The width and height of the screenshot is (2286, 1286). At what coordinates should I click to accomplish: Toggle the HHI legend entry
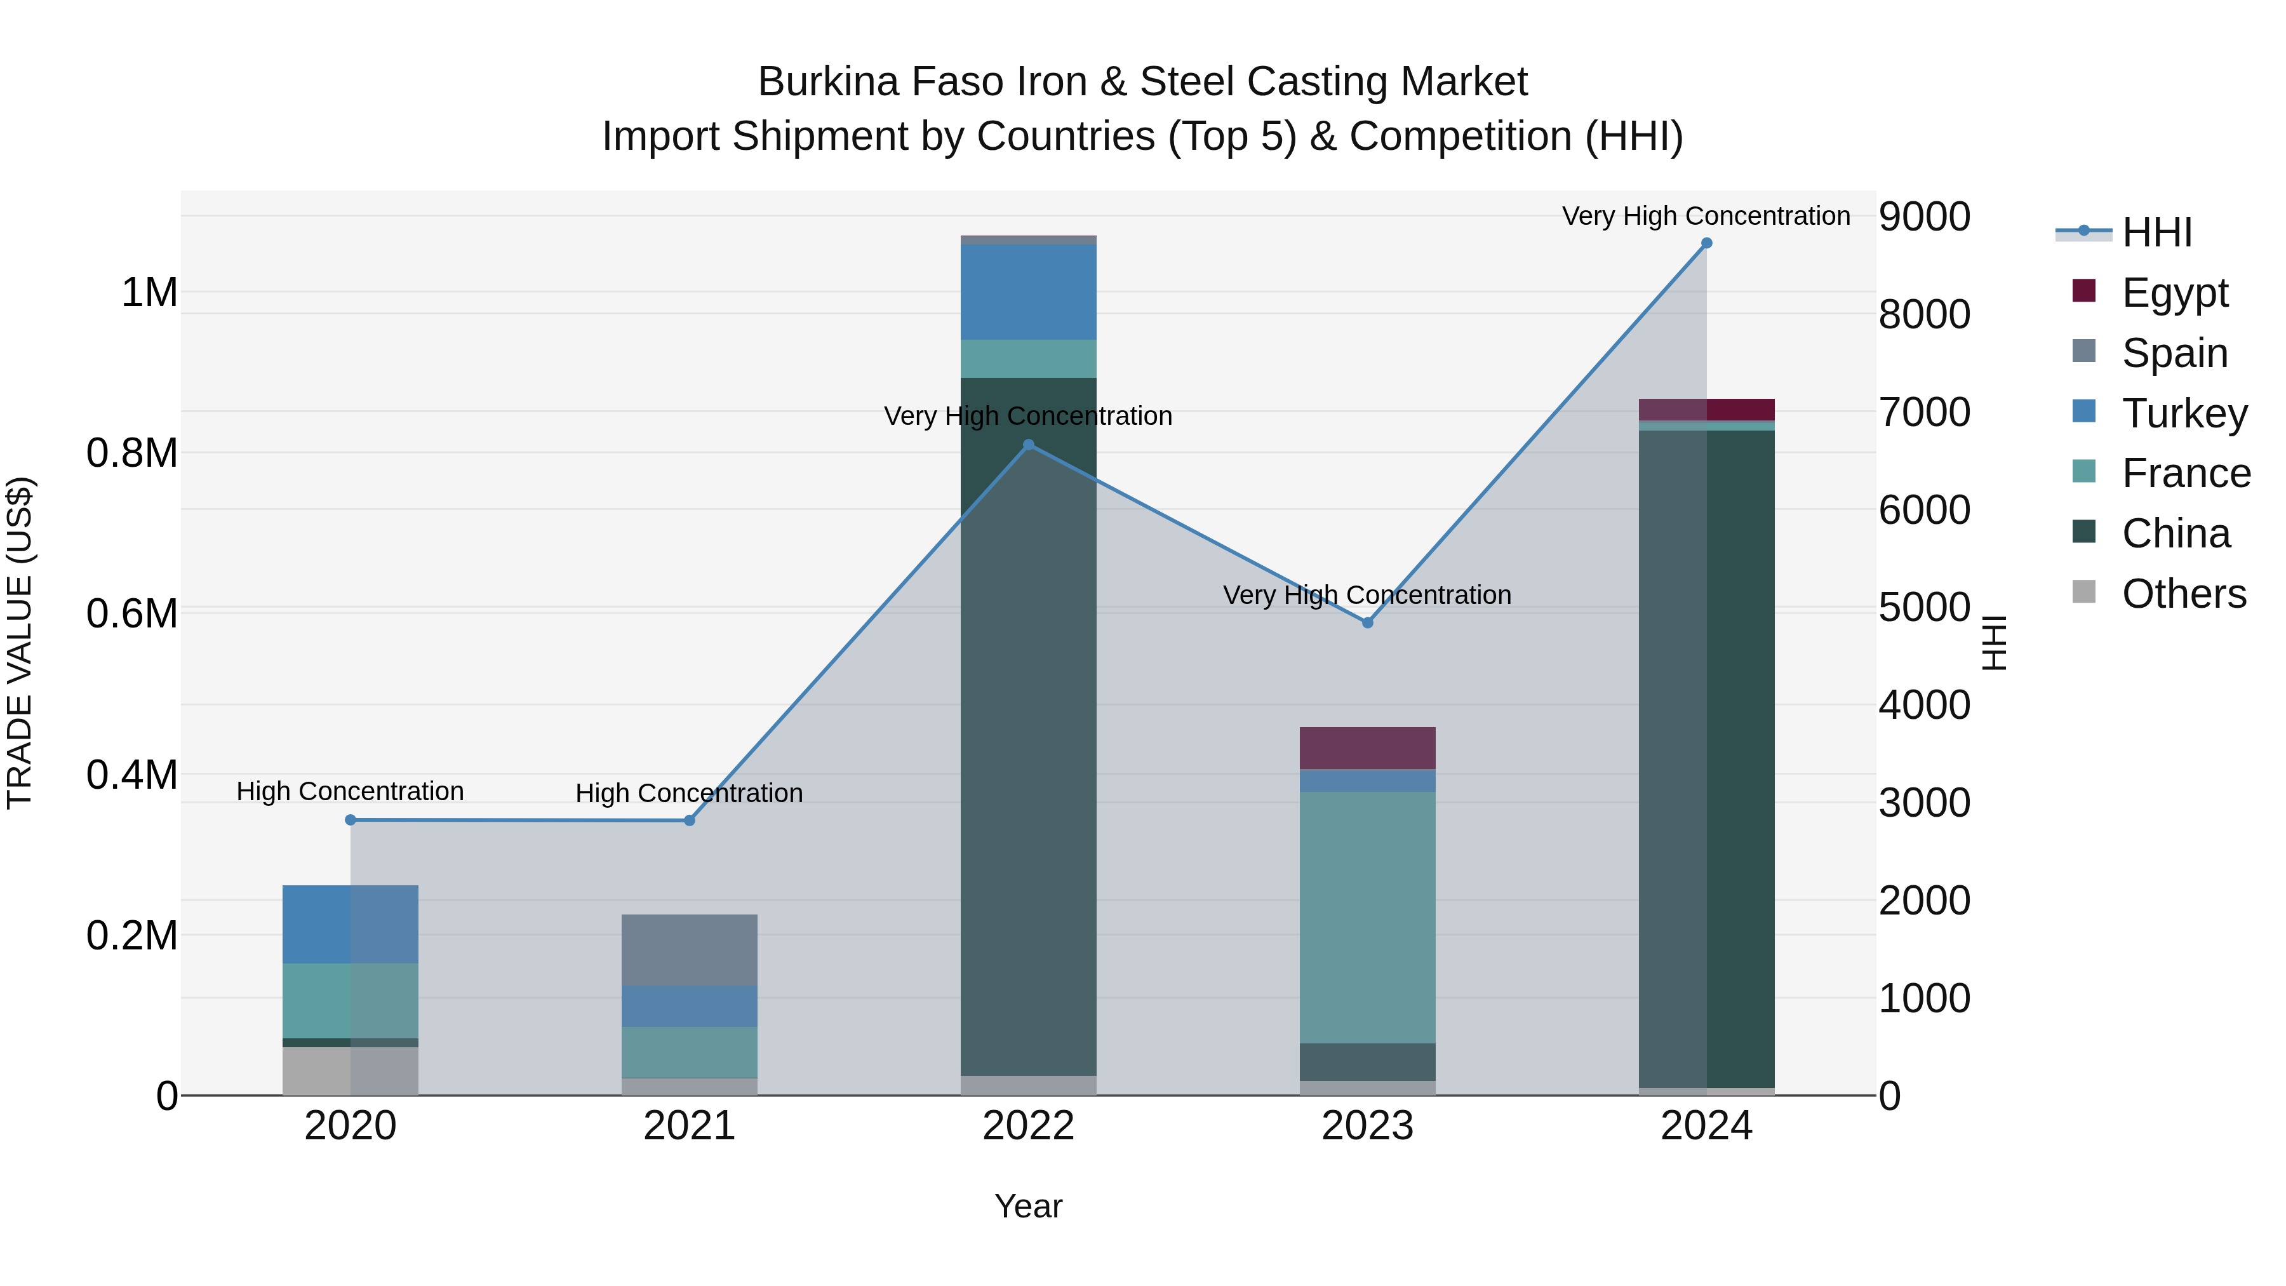click(2123, 232)
